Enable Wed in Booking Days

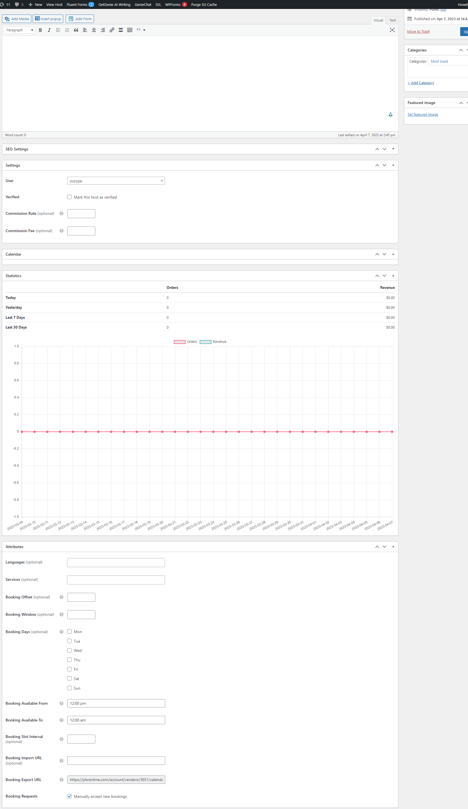coord(69,650)
